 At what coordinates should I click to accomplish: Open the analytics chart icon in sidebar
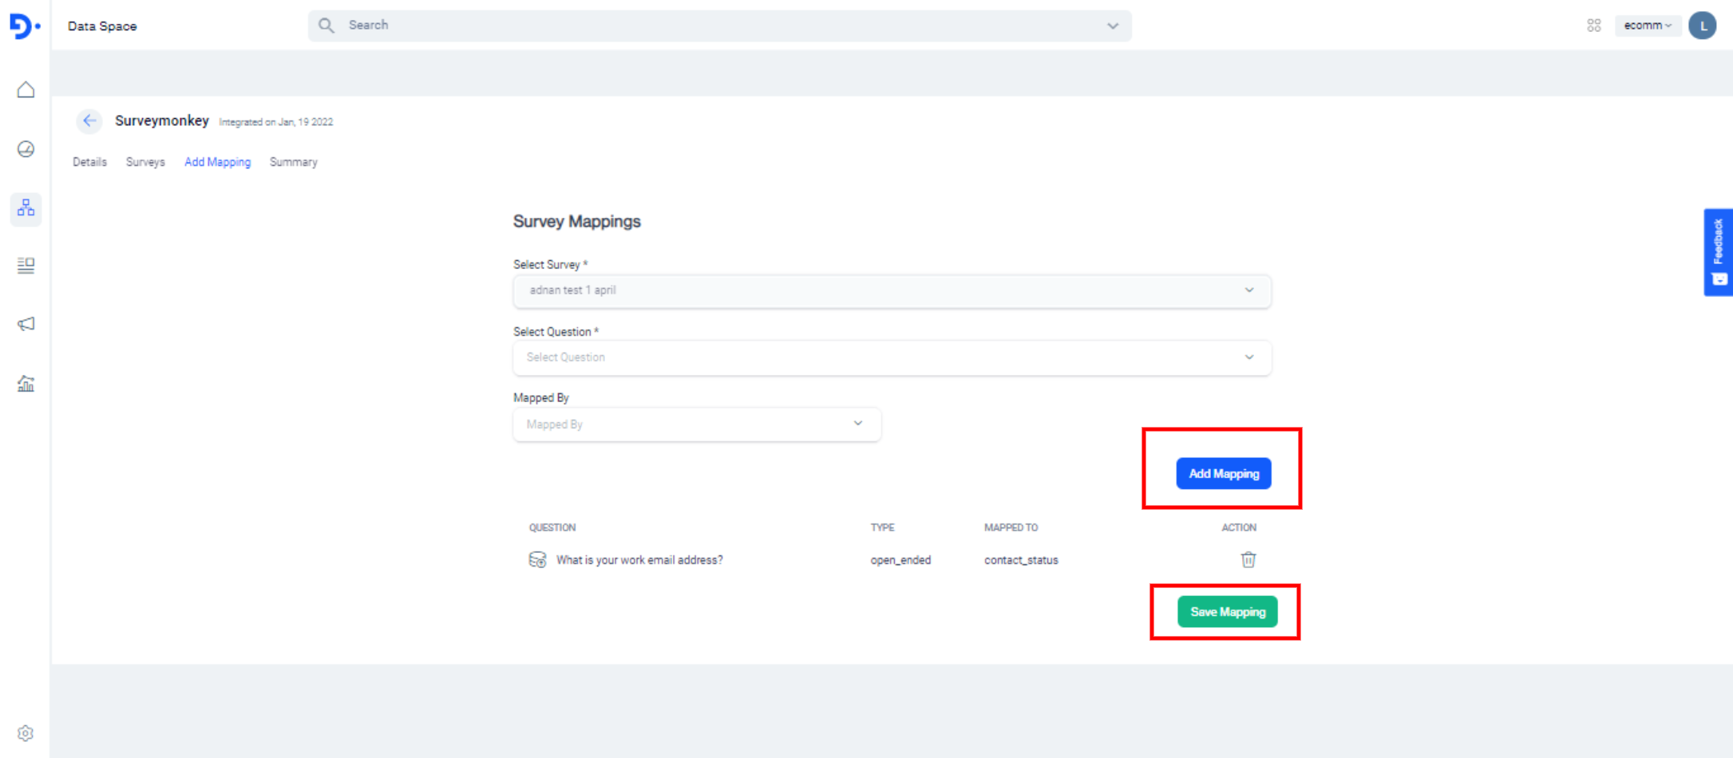coord(26,384)
